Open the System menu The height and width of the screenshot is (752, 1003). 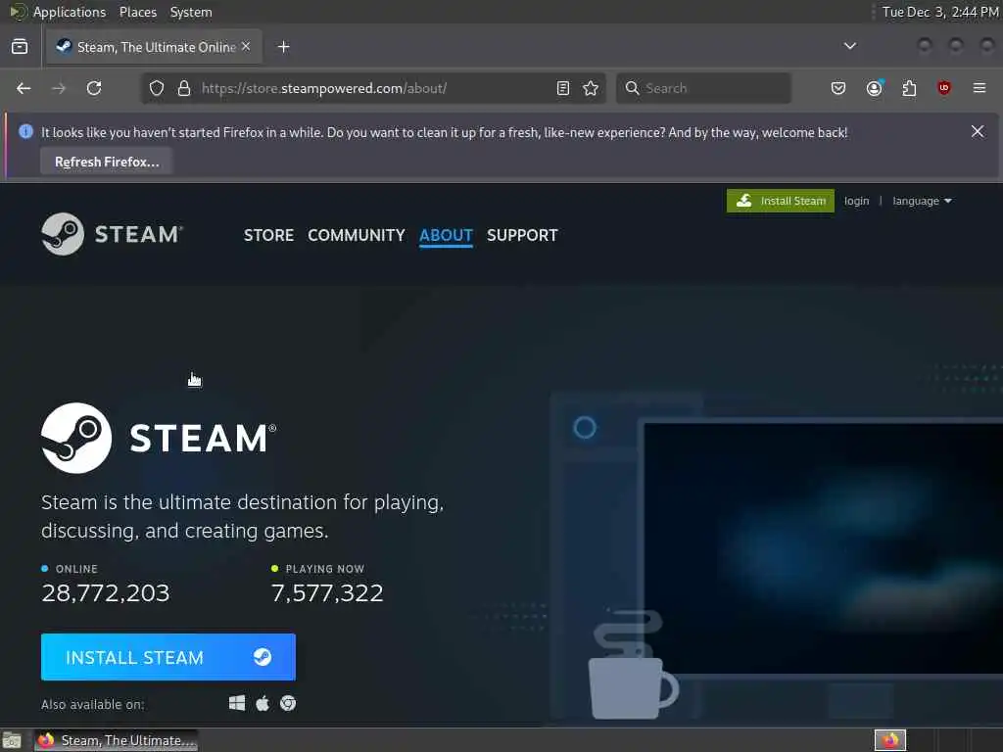click(191, 12)
